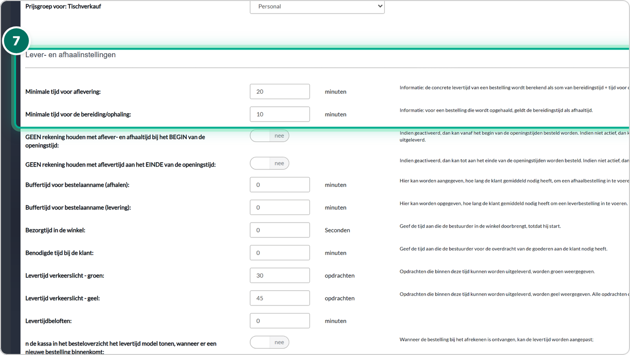Edit the Levertijd verkeerslicht - geel value
Image resolution: width=630 pixels, height=355 pixels.
(x=280, y=298)
